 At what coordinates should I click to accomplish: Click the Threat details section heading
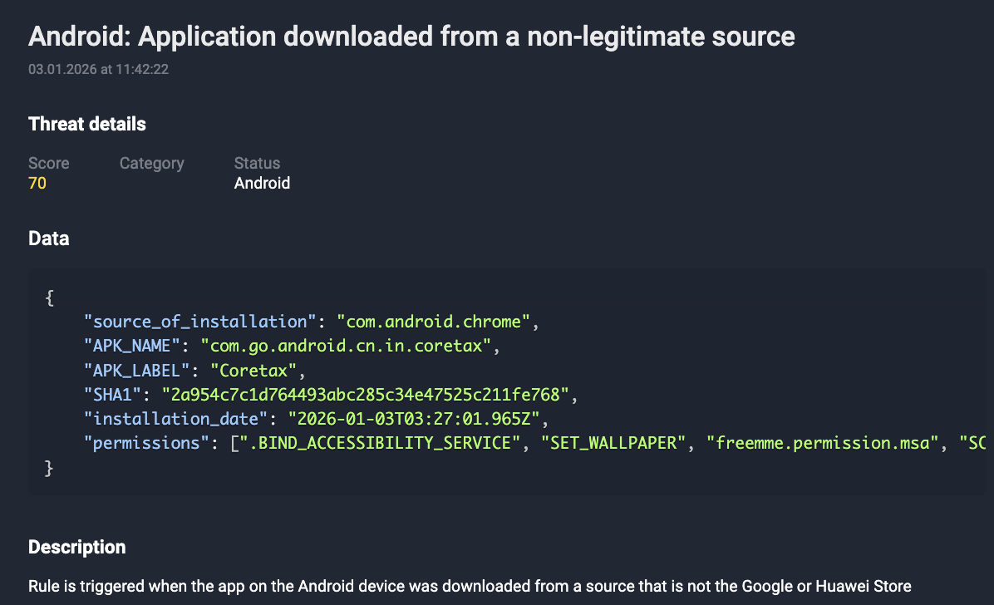[87, 123]
